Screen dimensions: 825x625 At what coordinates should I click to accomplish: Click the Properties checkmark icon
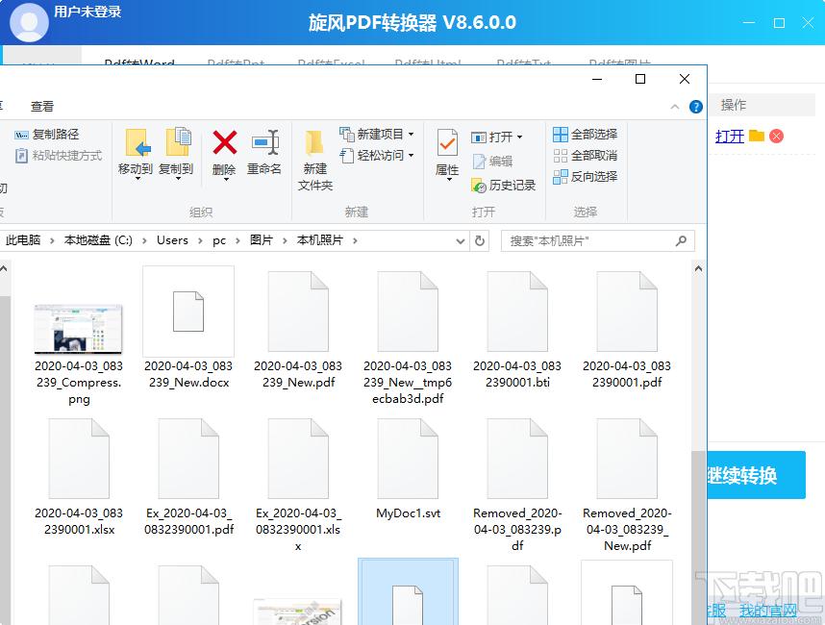[447, 143]
